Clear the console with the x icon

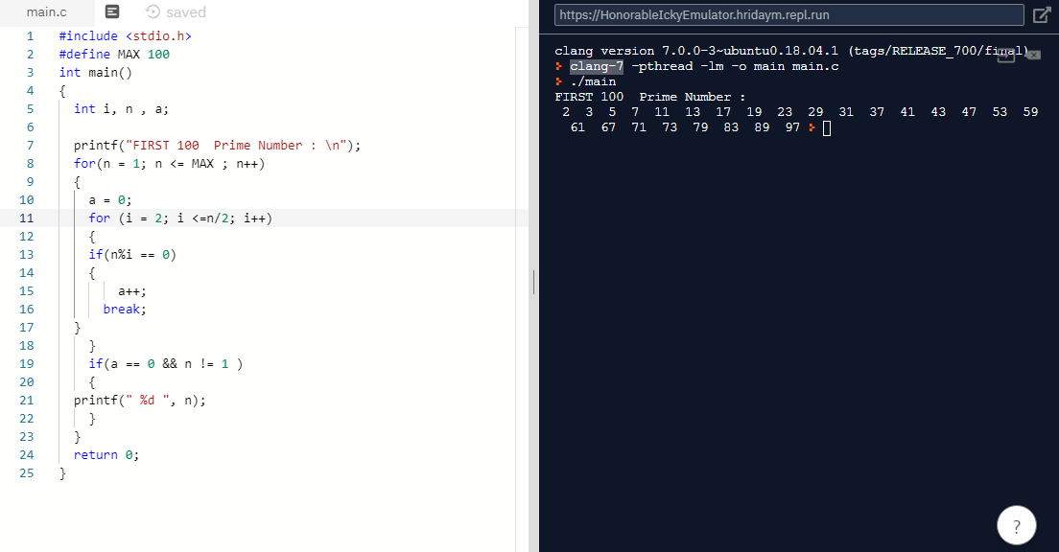point(1033,55)
